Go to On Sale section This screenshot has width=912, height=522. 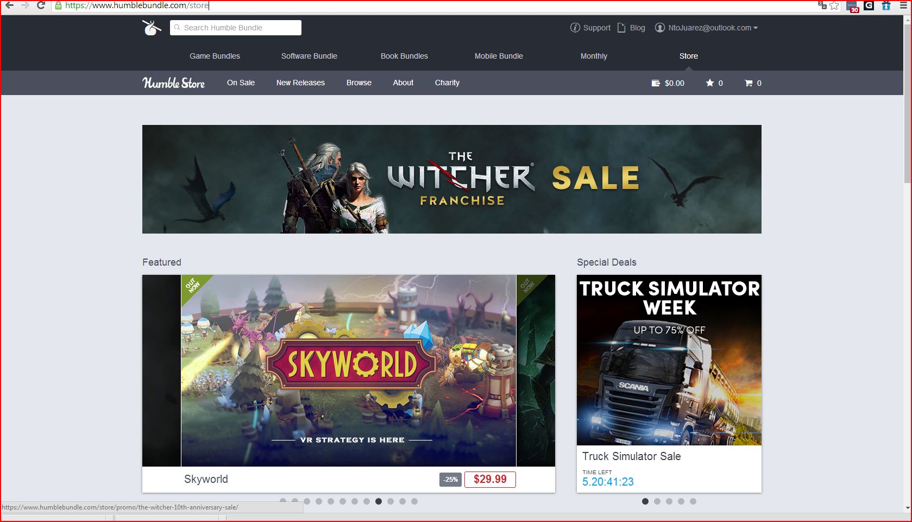[x=241, y=83]
